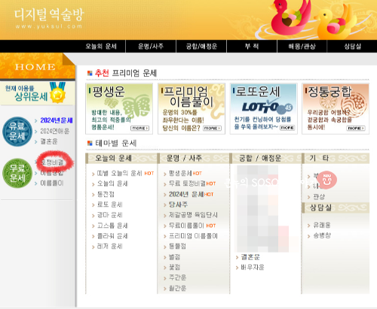Open sidebar link 결혼운 under 유료운세
The height and width of the screenshot is (309, 377).
tap(49, 141)
